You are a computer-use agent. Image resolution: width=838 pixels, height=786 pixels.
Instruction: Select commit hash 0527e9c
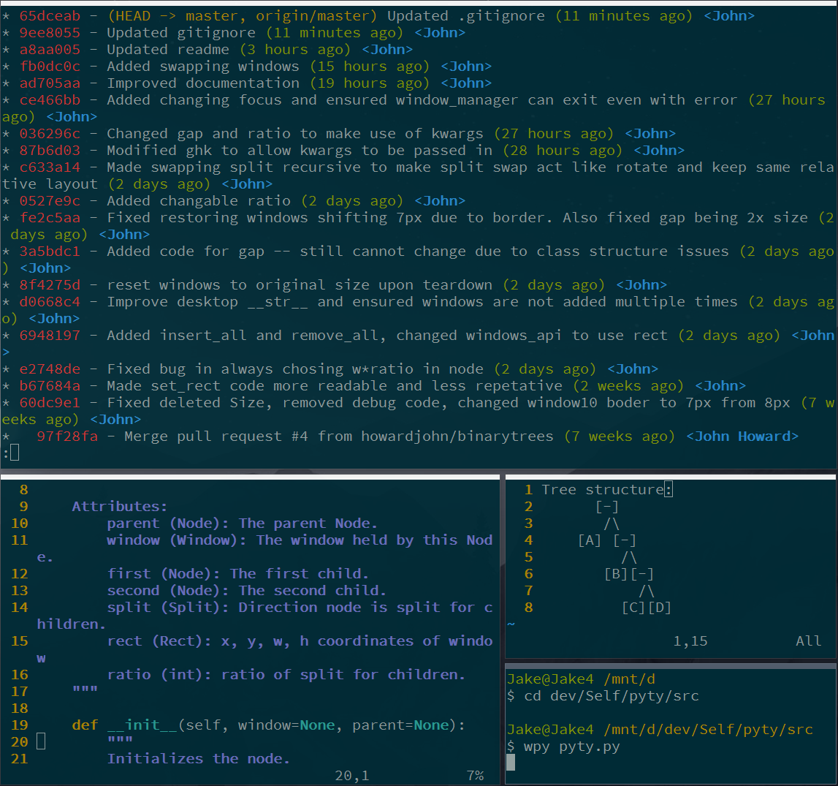tap(50, 201)
